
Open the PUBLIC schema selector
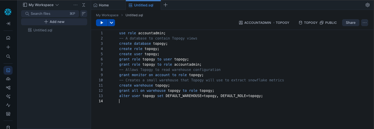[328, 23]
